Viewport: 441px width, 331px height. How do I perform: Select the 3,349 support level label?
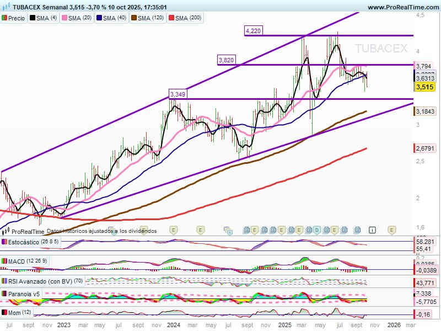coord(178,94)
